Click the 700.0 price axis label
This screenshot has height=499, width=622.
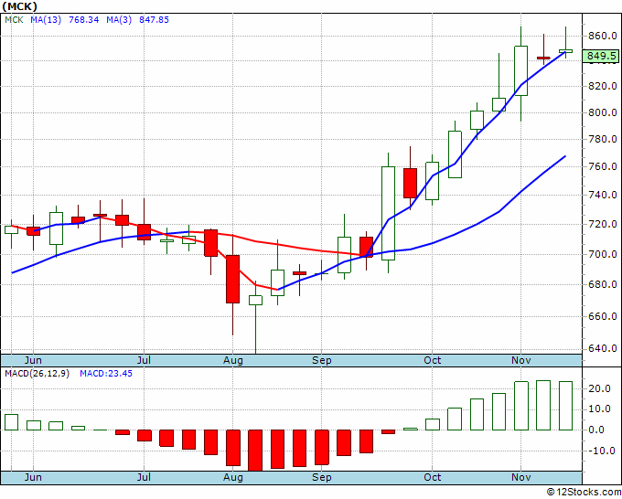tap(603, 254)
